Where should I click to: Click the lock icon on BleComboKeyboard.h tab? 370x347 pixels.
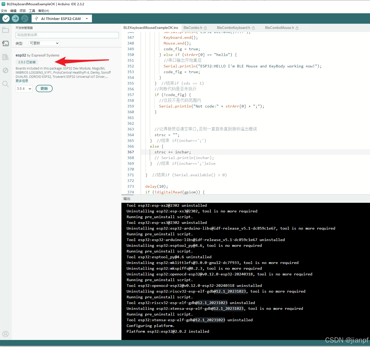253,28
